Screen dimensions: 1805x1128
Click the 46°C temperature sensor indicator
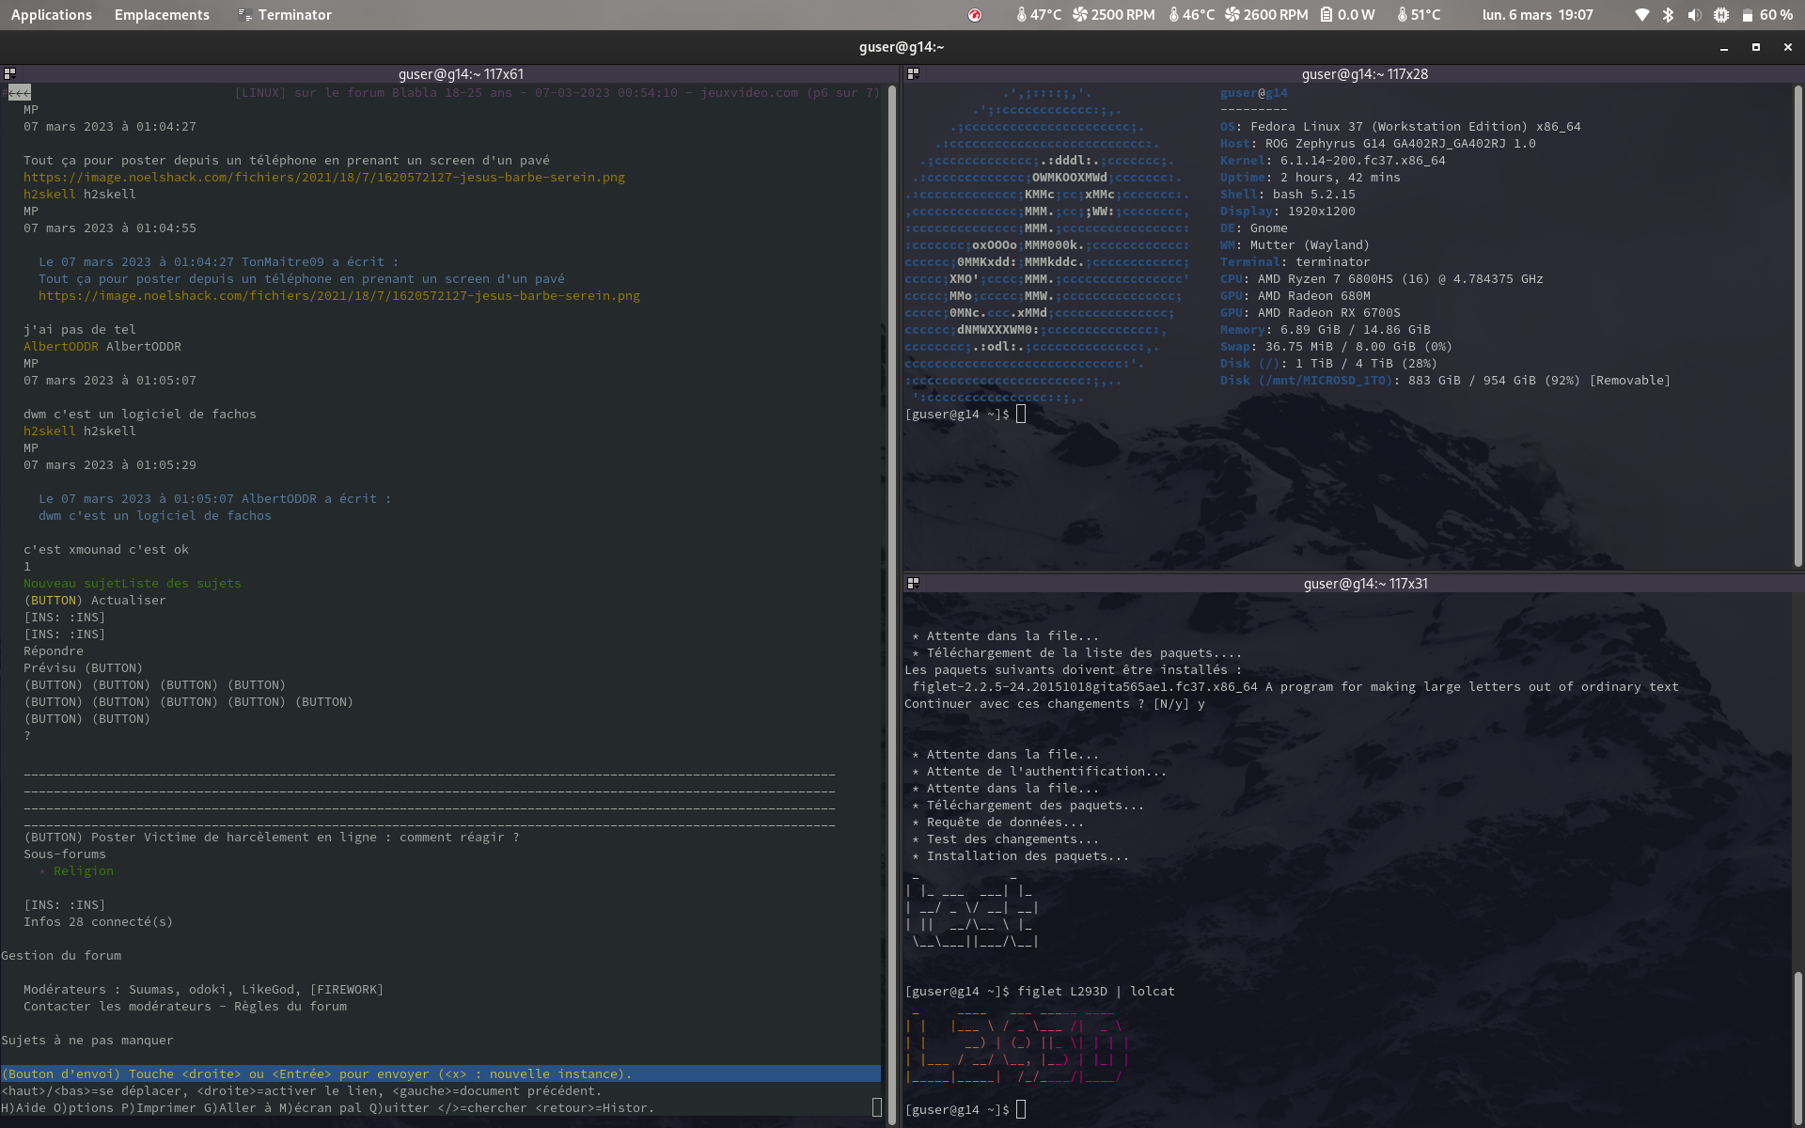tap(1191, 15)
